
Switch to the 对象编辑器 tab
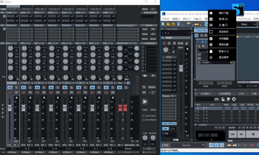coord(225,93)
